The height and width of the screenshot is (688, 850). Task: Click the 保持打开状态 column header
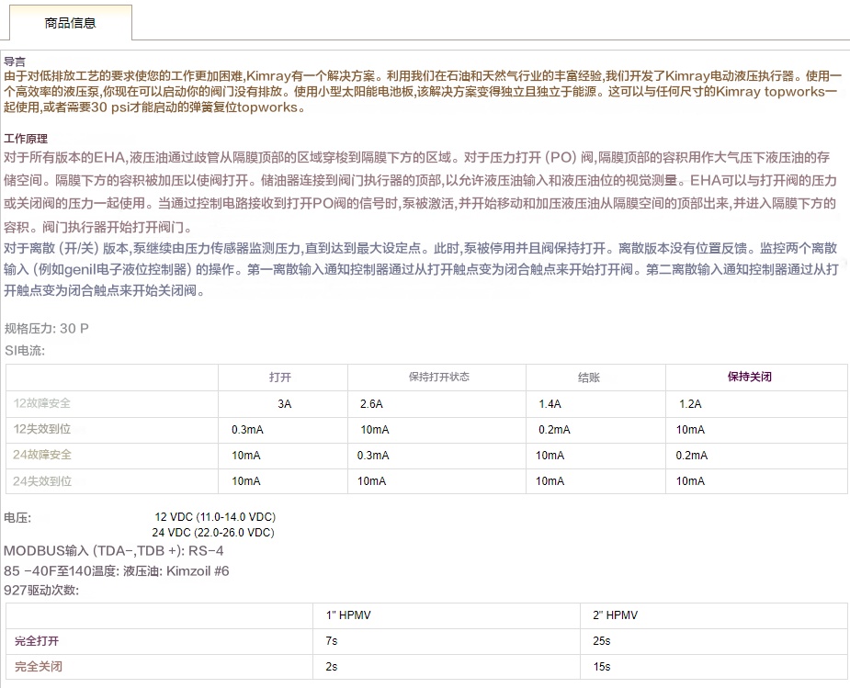click(x=439, y=377)
